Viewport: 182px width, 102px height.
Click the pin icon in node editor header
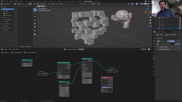point(86,49)
